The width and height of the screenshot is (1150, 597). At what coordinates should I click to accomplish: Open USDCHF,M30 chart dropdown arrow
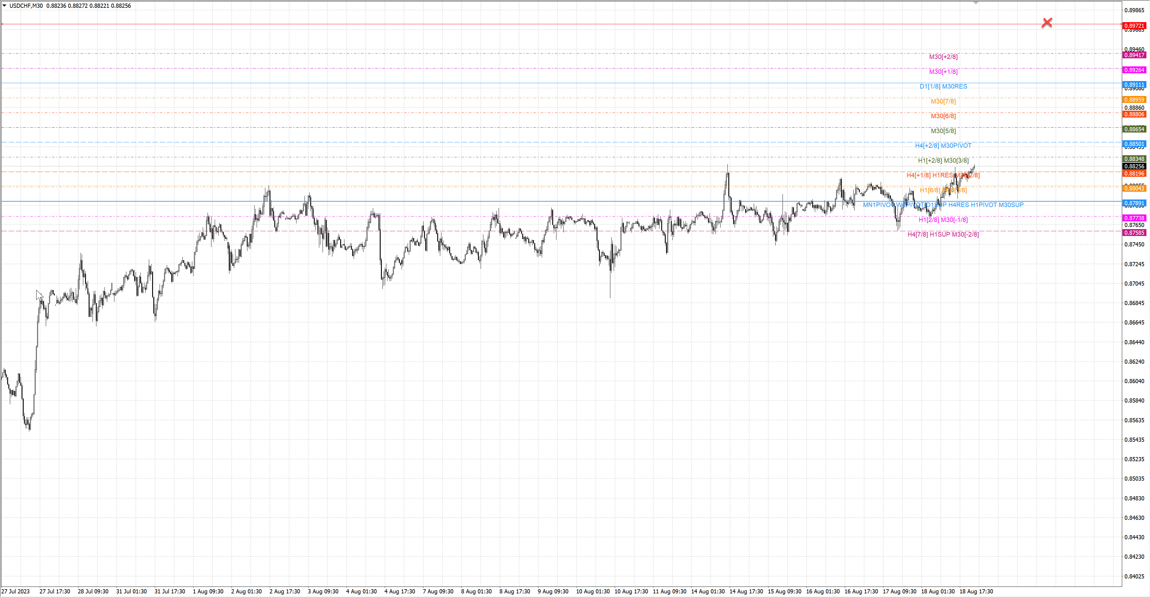pos(4,6)
